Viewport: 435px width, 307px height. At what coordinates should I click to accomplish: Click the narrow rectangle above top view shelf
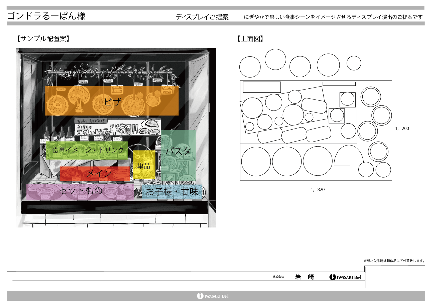click(339, 84)
